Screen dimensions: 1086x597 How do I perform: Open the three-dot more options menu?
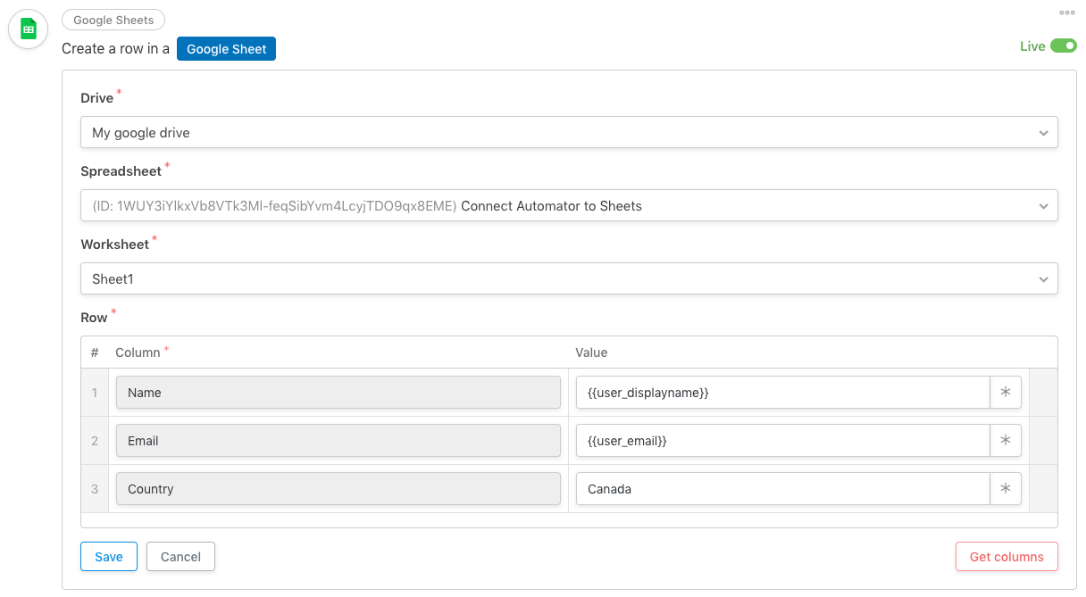click(x=1067, y=12)
